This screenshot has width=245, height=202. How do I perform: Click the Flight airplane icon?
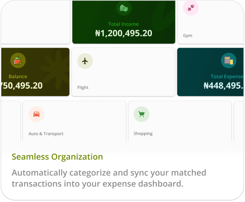coord(85,61)
